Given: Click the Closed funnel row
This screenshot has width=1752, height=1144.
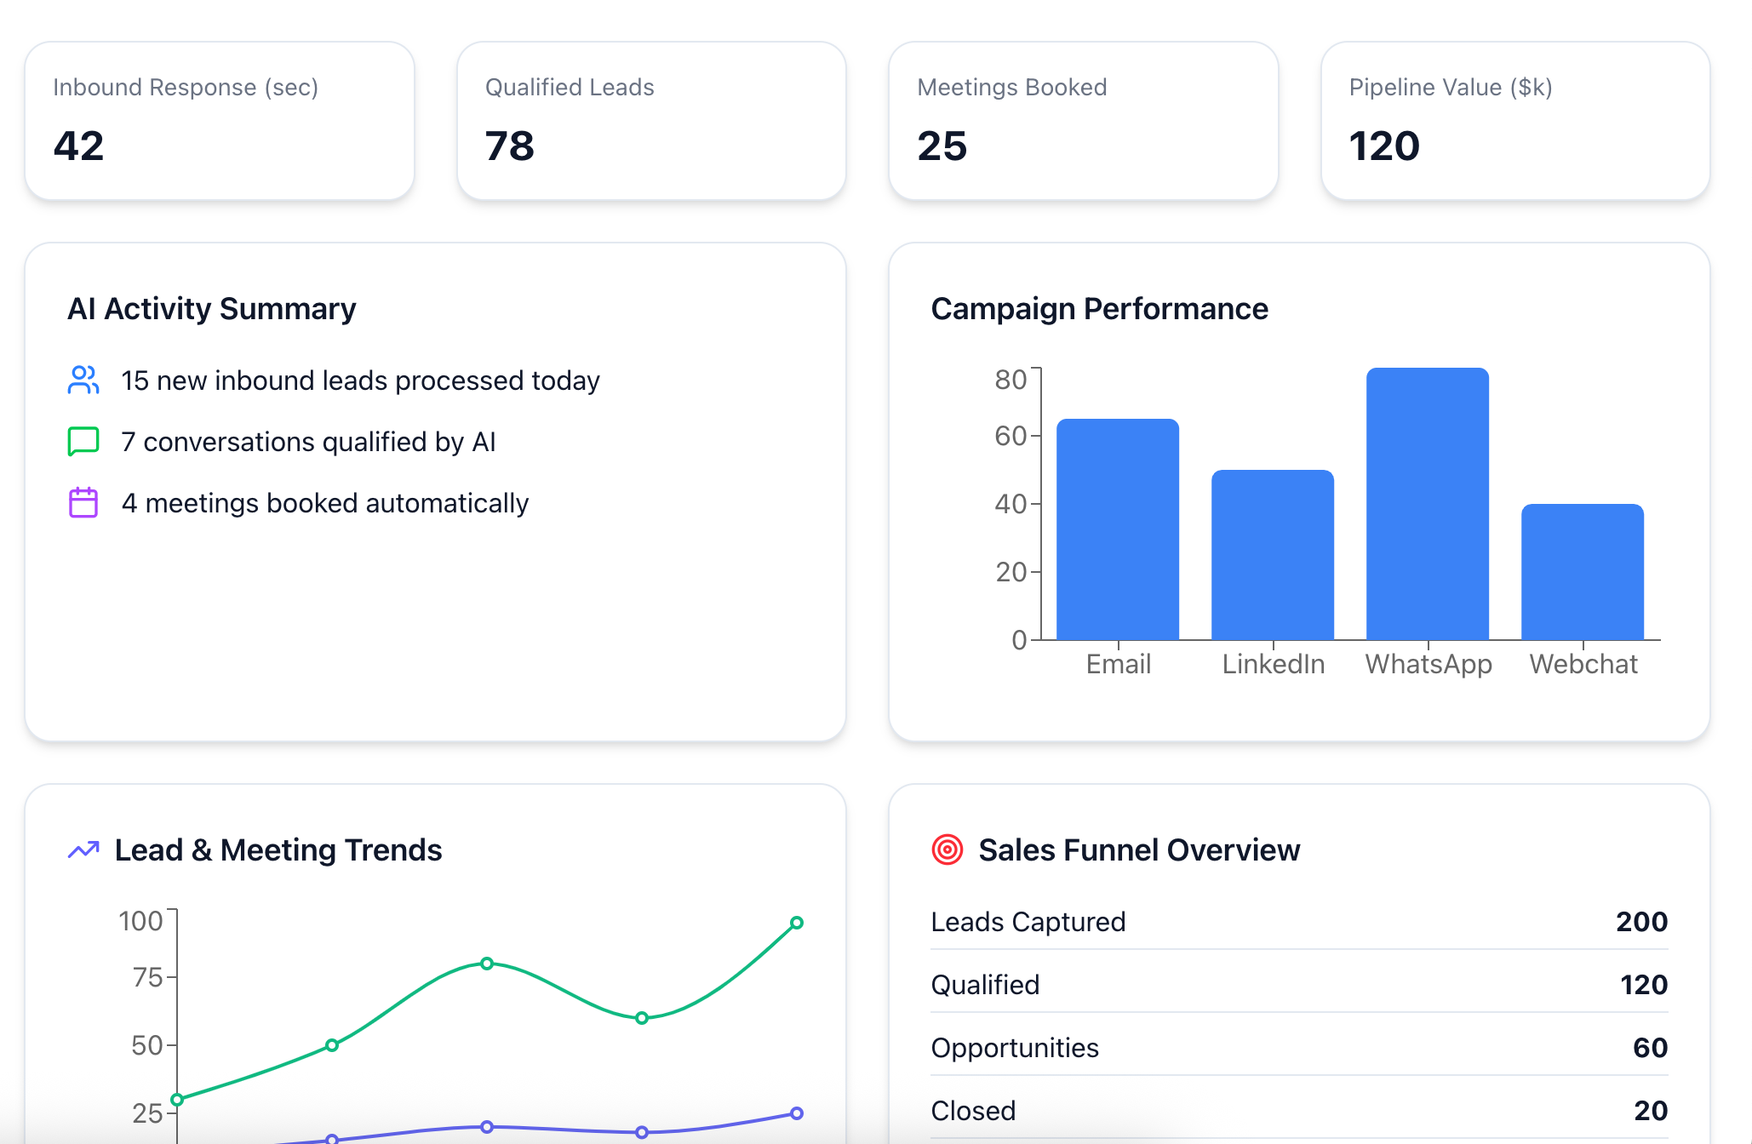Looking at the screenshot, I should 1299,1110.
